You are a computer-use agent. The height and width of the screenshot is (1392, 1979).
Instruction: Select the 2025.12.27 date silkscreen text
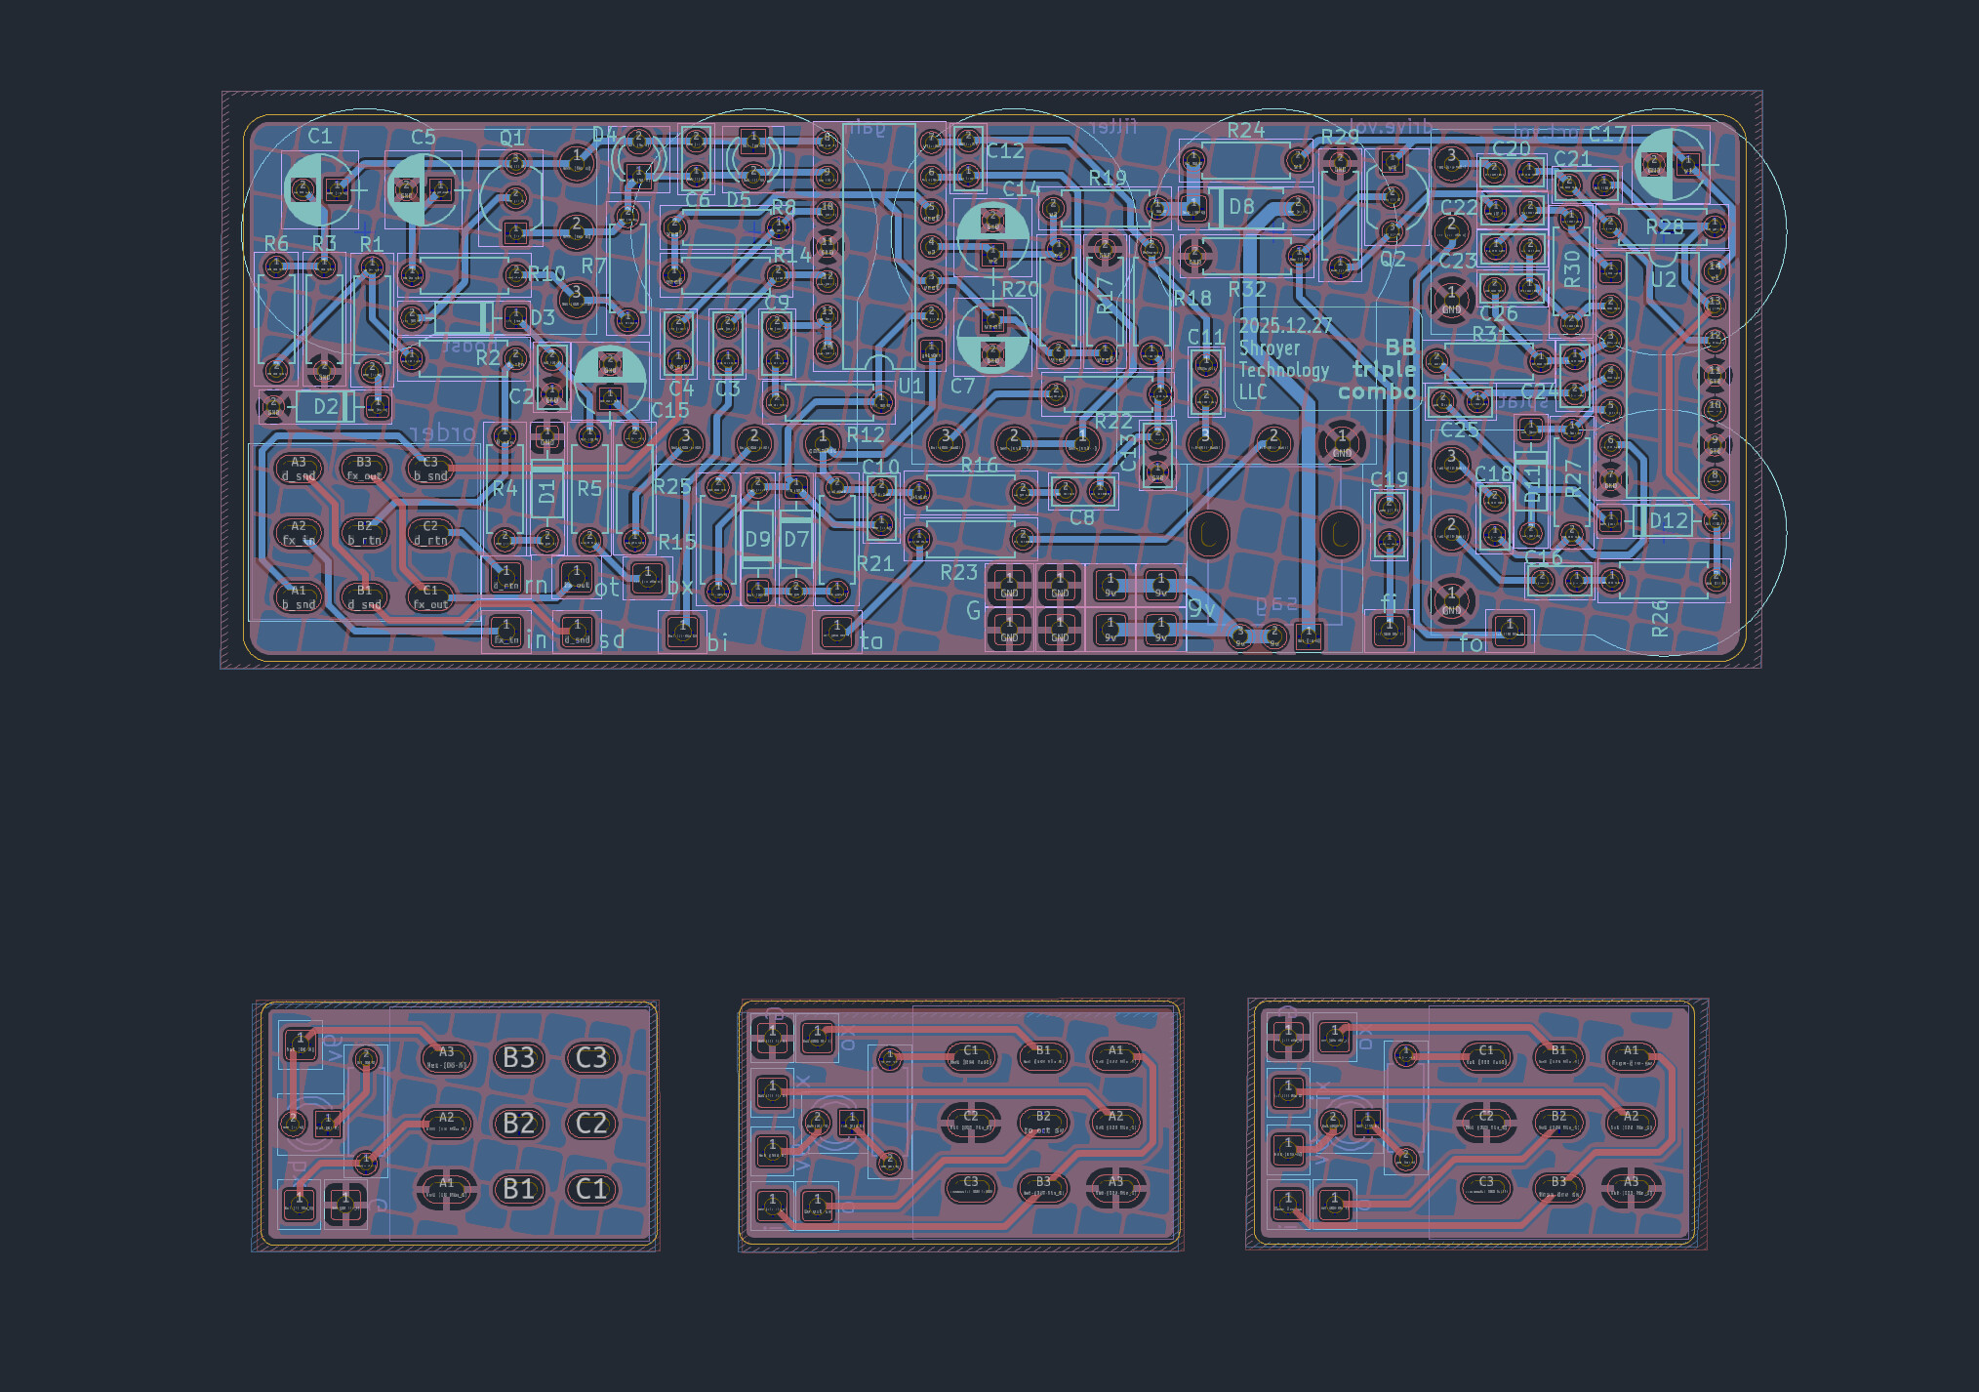[1285, 326]
